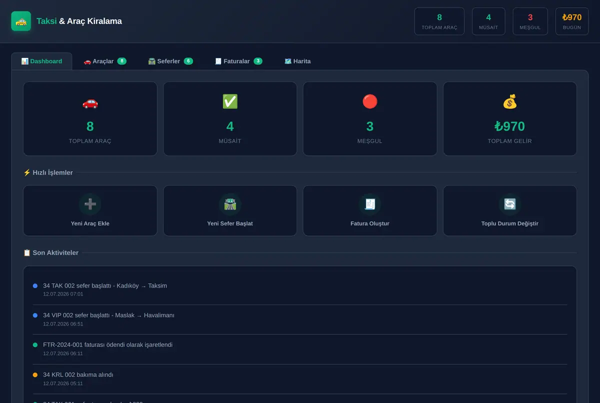Image resolution: width=600 pixels, height=403 pixels.
Task: Select the 34 KRL 002 bakıma alındı entry
Action: [300, 379]
